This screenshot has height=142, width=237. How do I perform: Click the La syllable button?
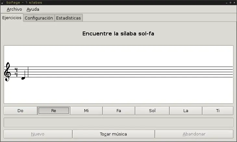186,110
